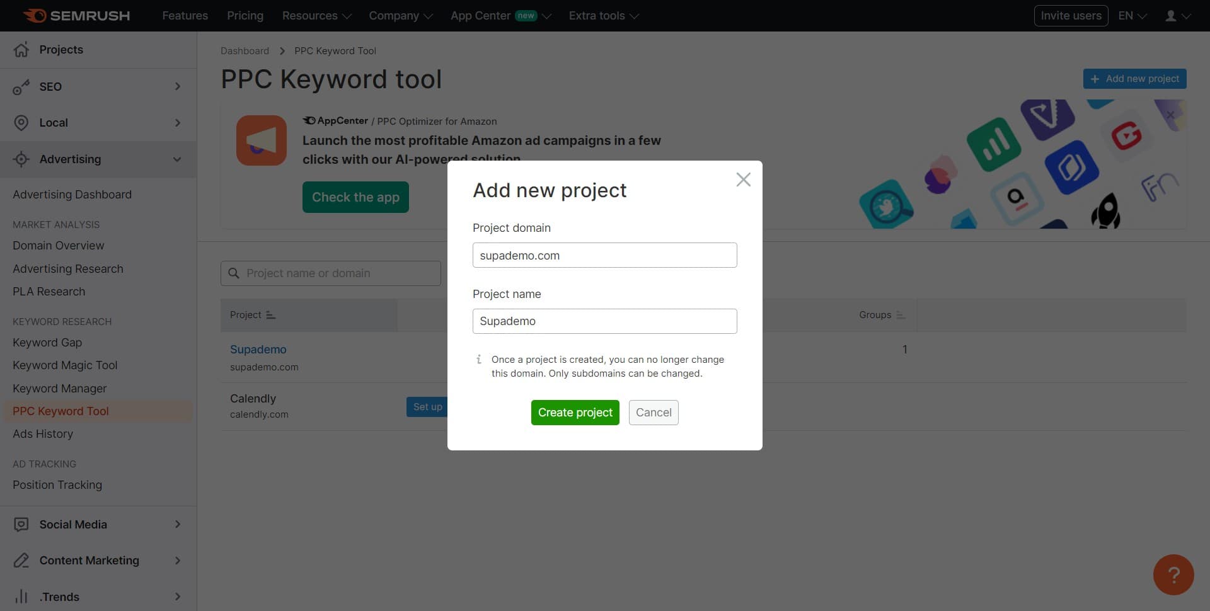Select the SEO section icon in sidebar
This screenshot has width=1210, height=611.
pyautogui.click(x=22, y=86)
